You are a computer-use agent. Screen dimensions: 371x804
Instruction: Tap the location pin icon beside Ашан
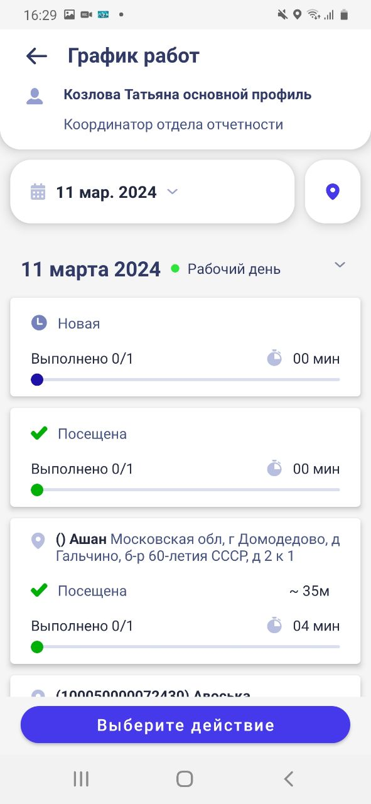pyautogui.click(x=38, y=540)
